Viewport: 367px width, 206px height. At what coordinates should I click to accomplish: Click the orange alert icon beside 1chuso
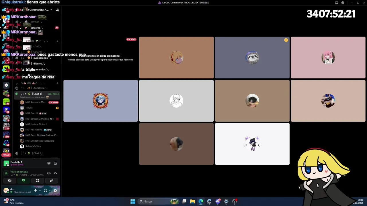tap(57, 108)
